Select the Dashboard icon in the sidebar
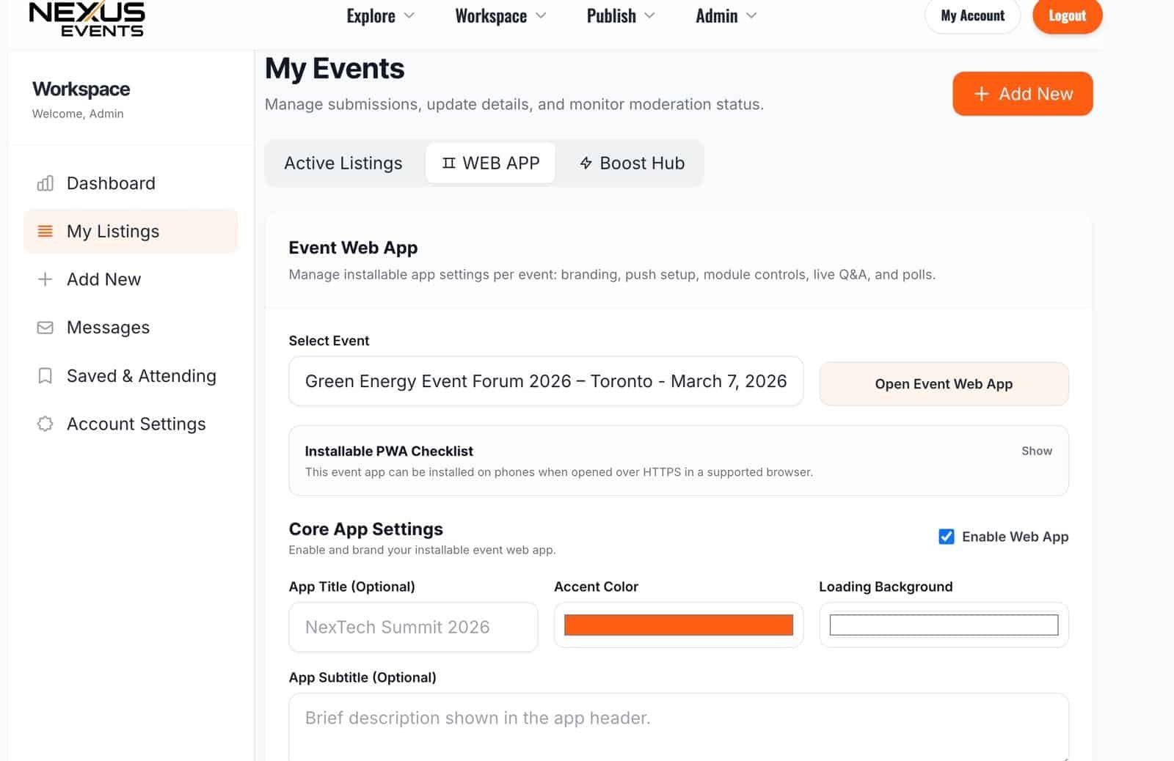 (x=45, y=183)
